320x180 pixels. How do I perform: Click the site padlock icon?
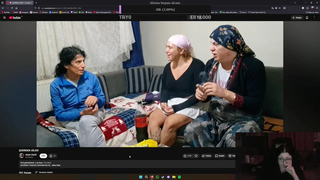point(39,8)
